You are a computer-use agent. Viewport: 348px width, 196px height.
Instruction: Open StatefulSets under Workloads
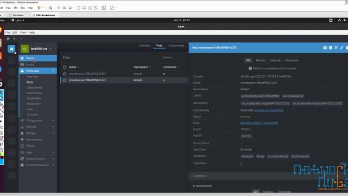coord(34,99)
